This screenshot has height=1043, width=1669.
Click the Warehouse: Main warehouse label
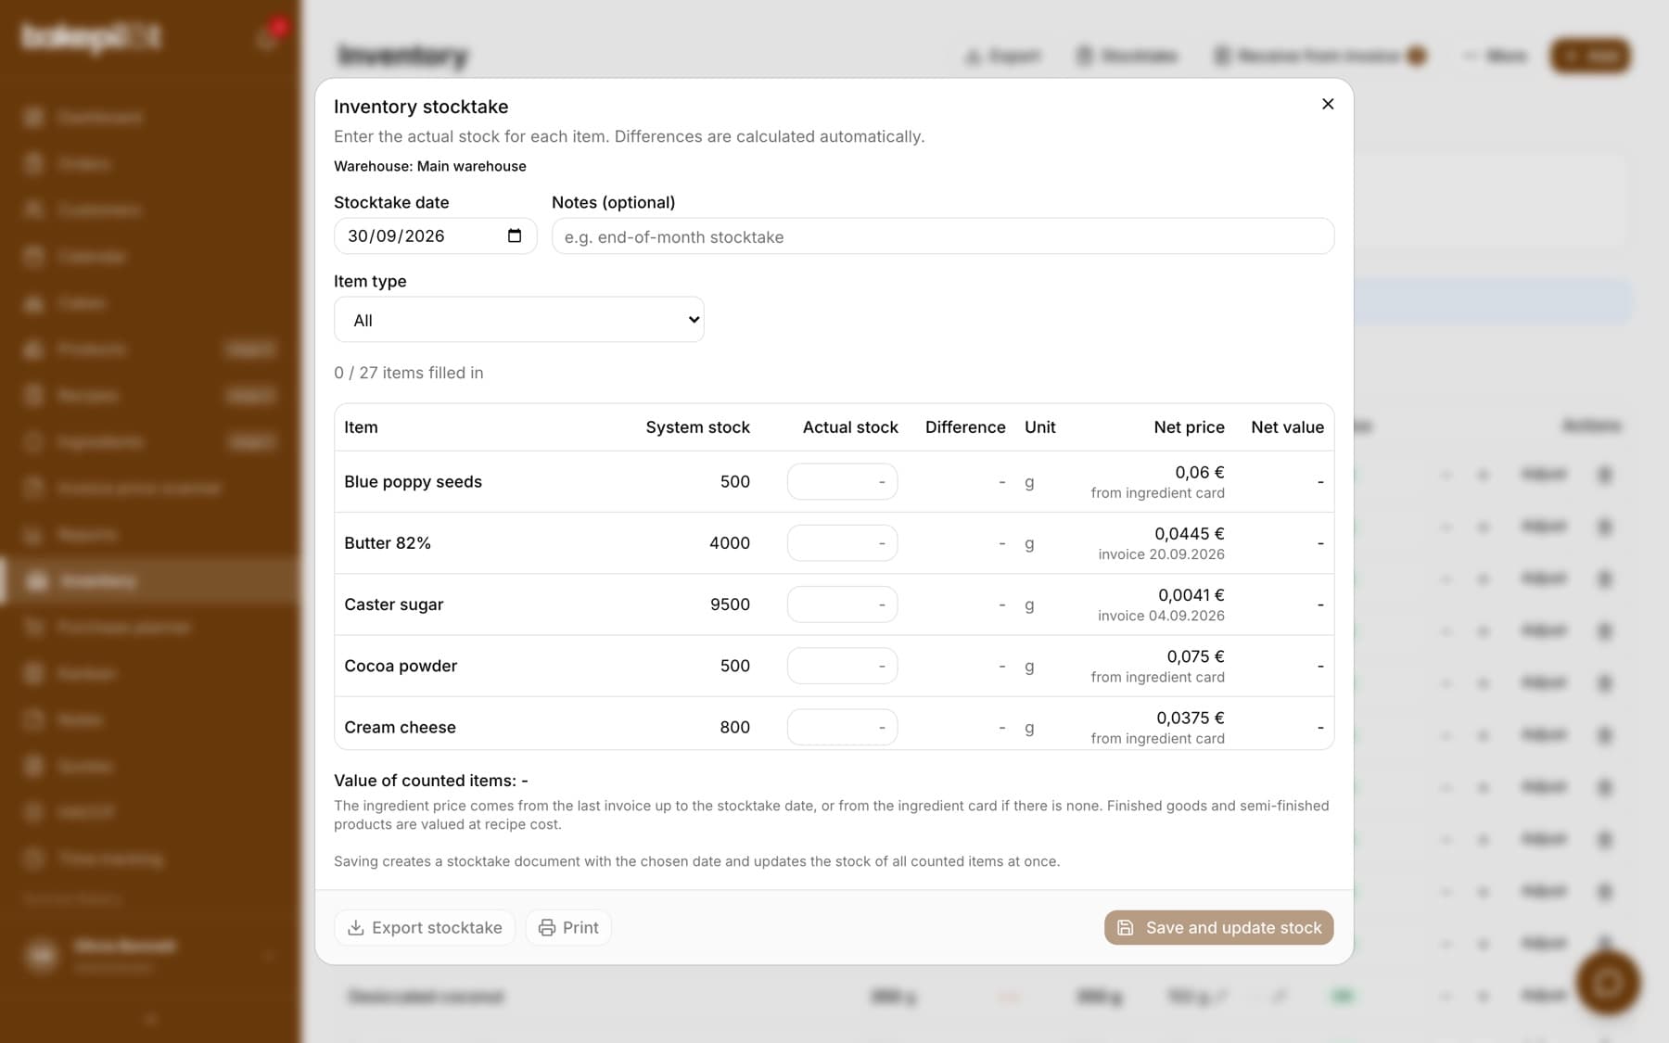click(430, 166)
